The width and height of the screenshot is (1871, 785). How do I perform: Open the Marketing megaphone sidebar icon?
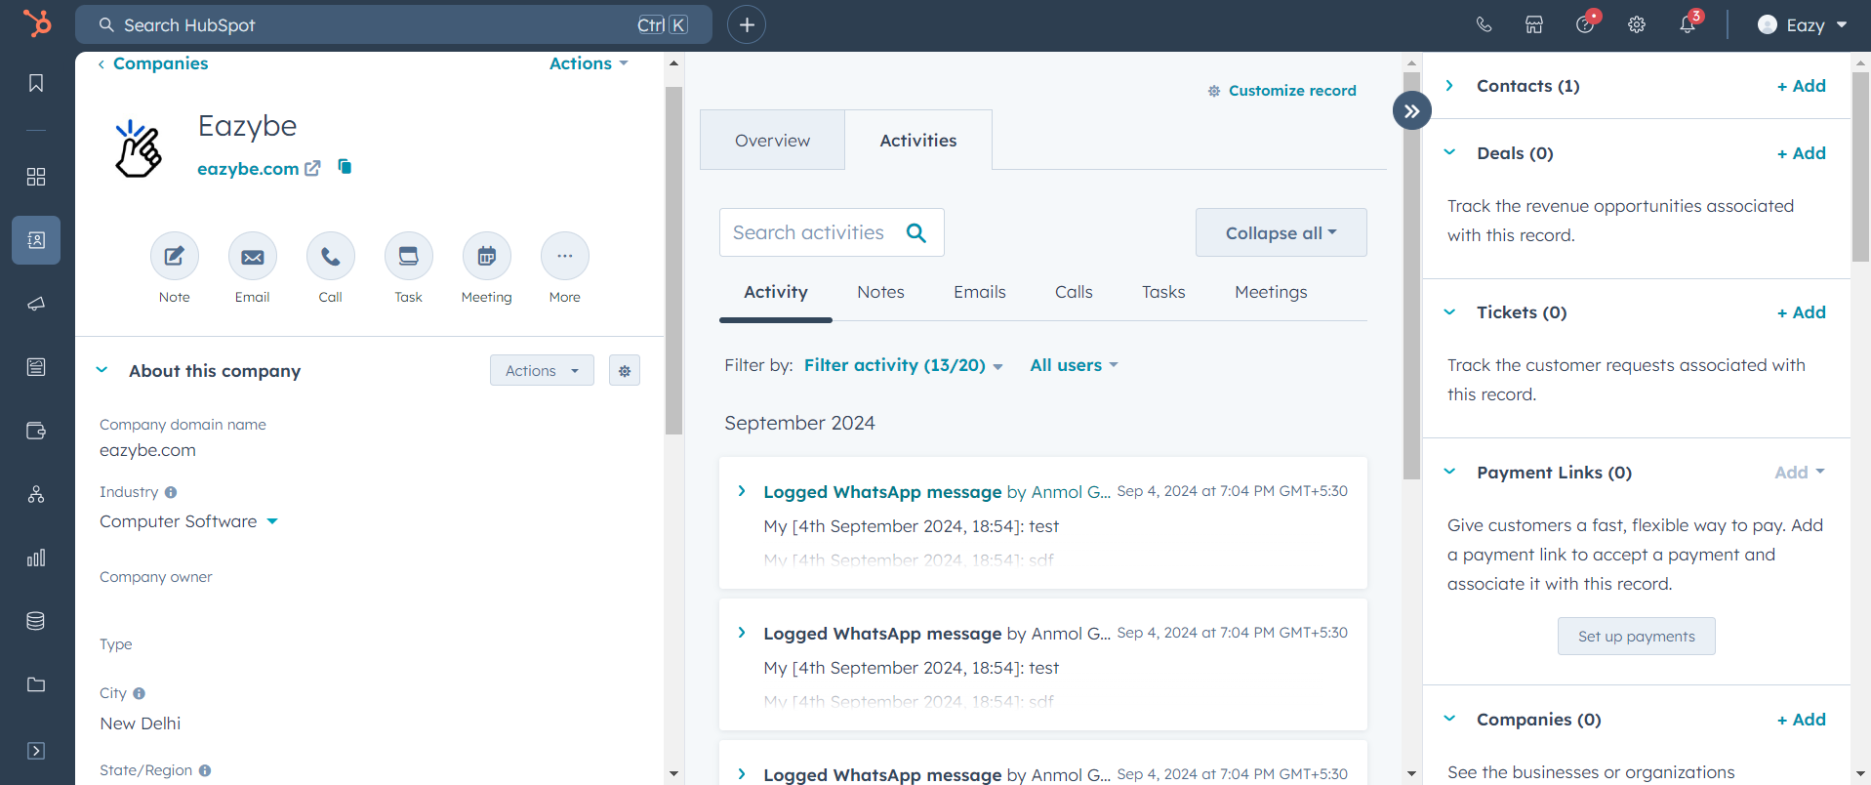(36, 304)
